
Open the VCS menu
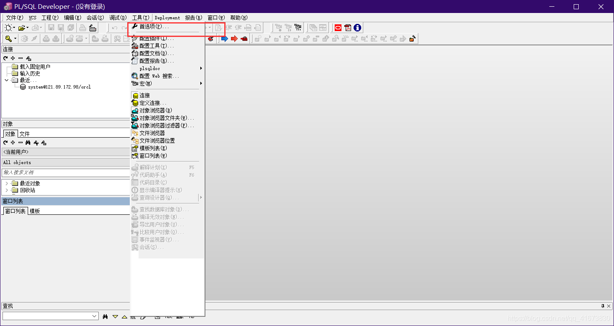[x=33, y=18]
